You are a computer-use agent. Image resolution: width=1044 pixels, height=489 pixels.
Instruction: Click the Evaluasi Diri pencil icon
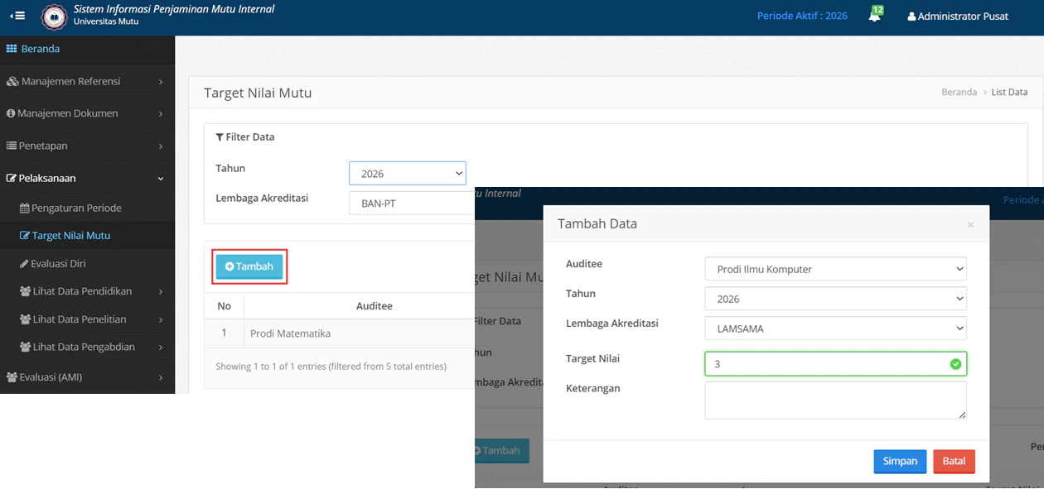[x=24, y=264]
